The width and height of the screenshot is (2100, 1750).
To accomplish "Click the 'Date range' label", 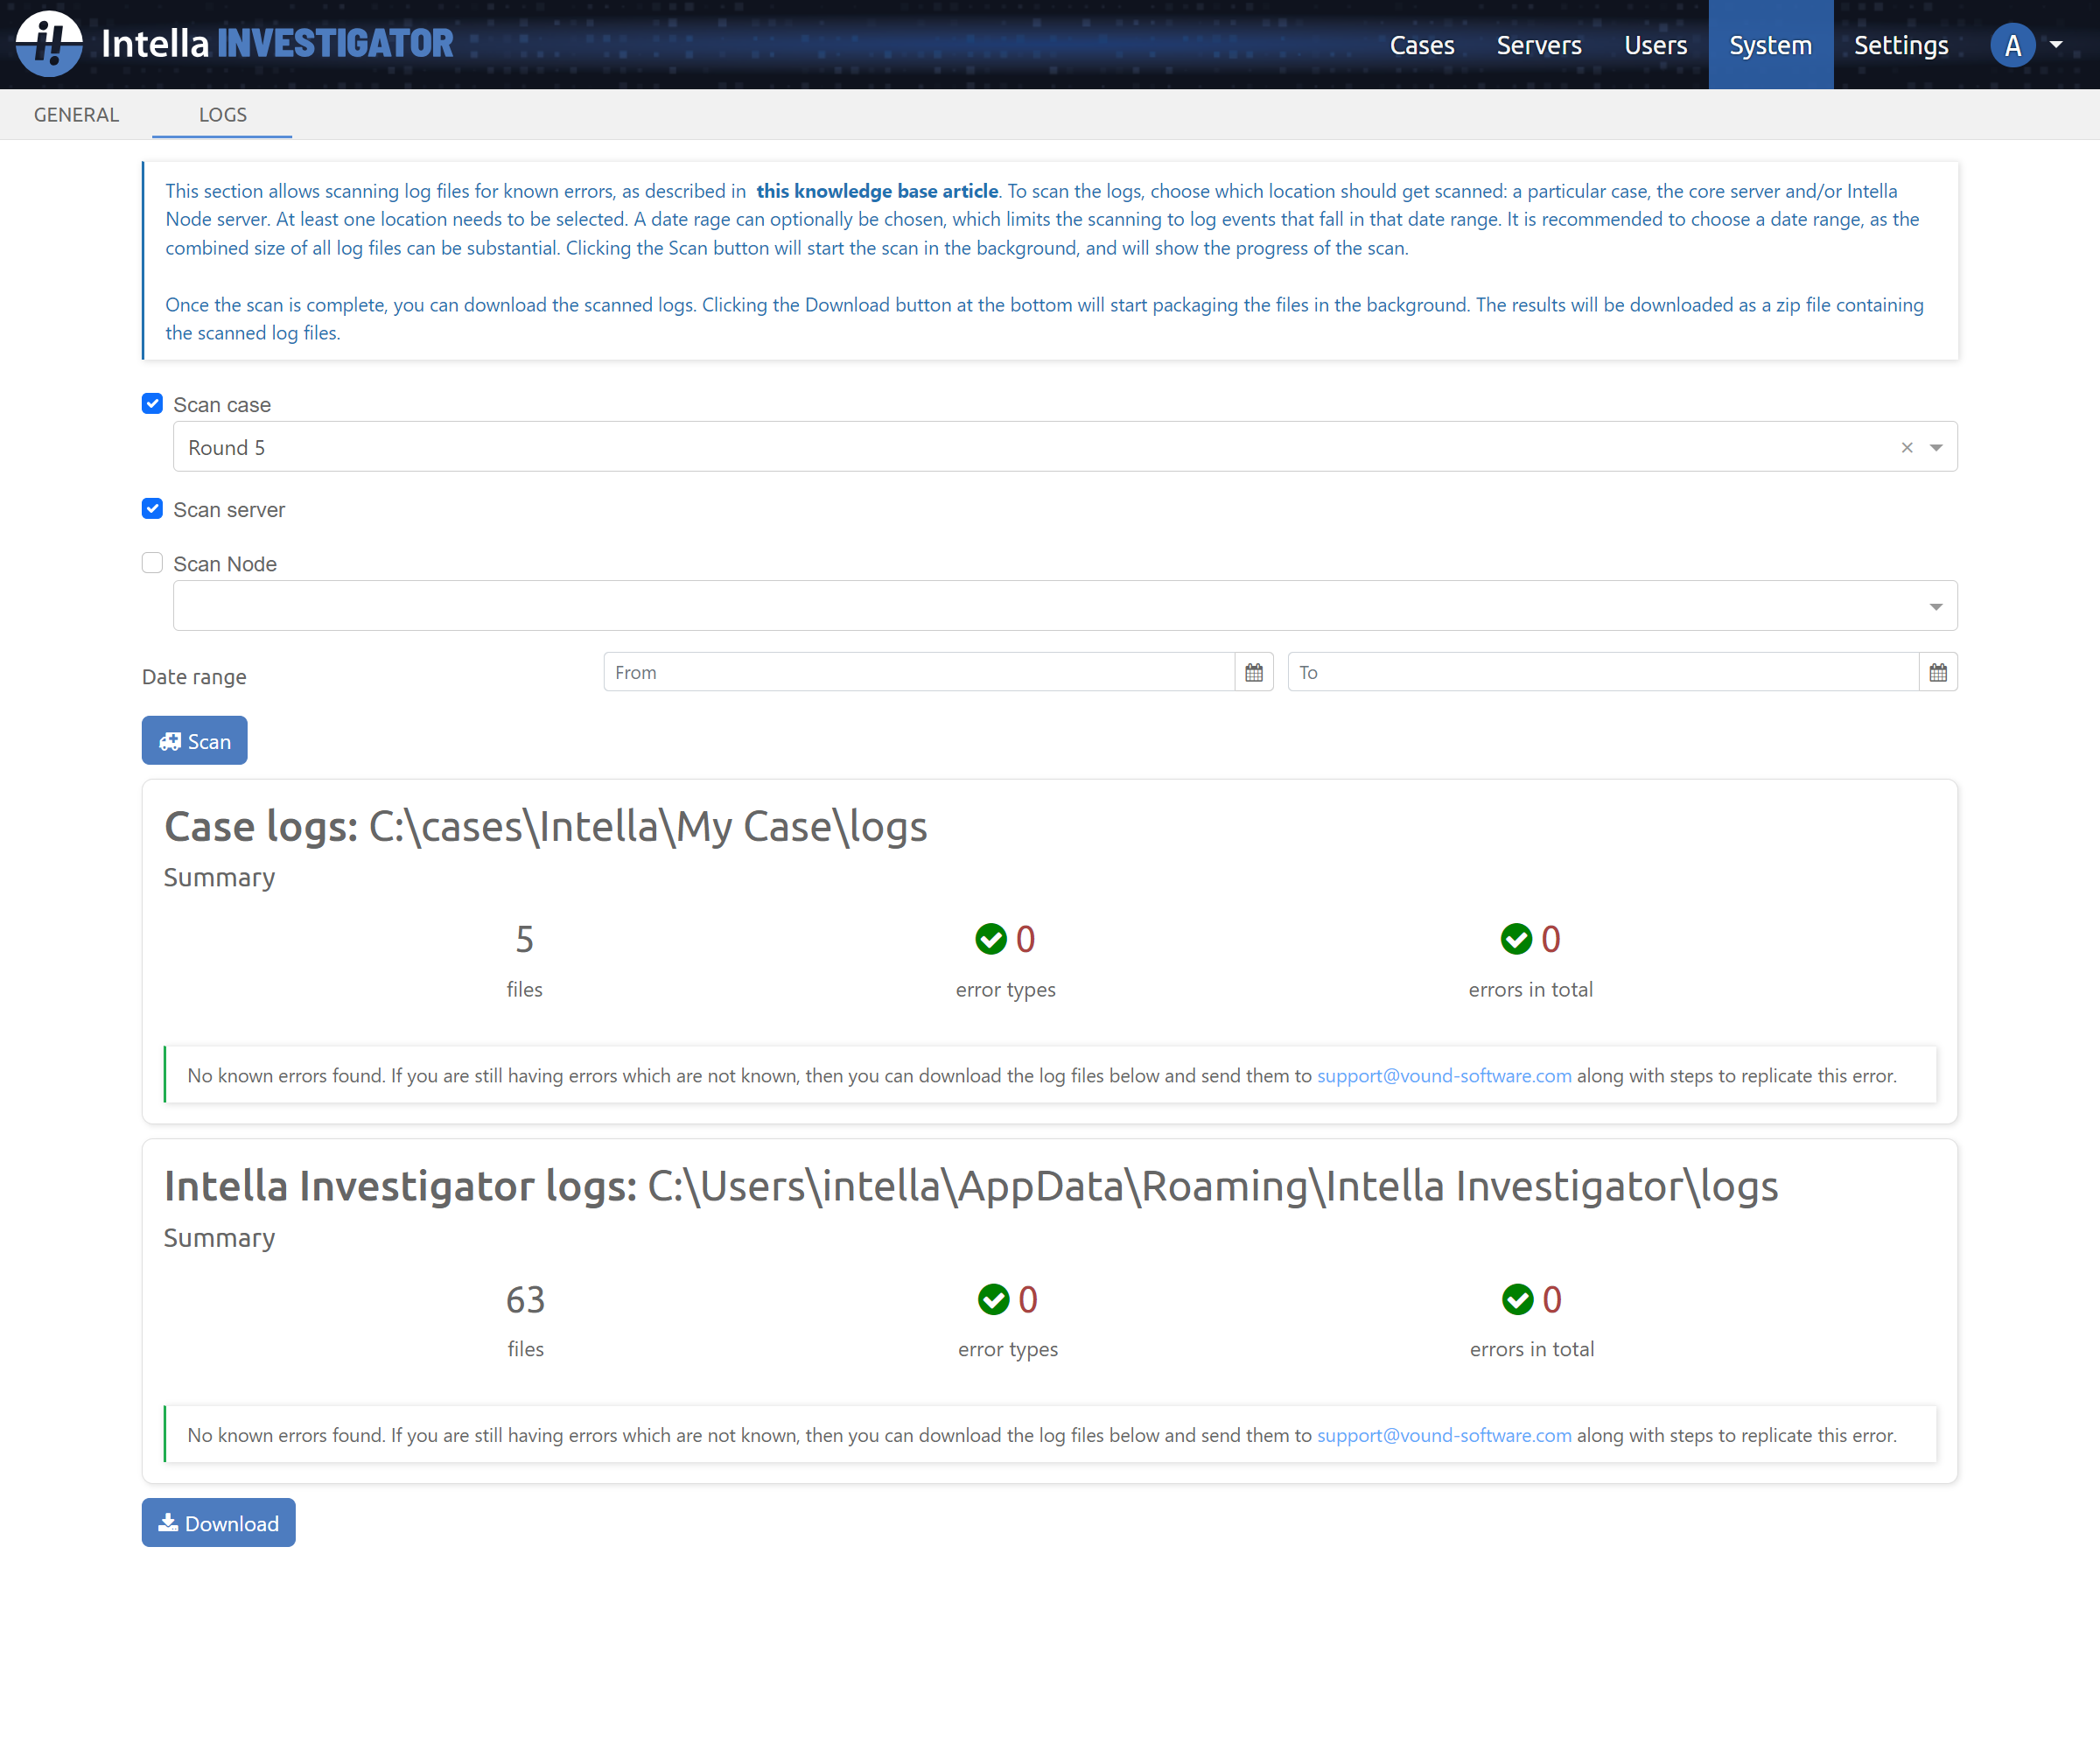I will pyautogui.click(x=194, y=677).
